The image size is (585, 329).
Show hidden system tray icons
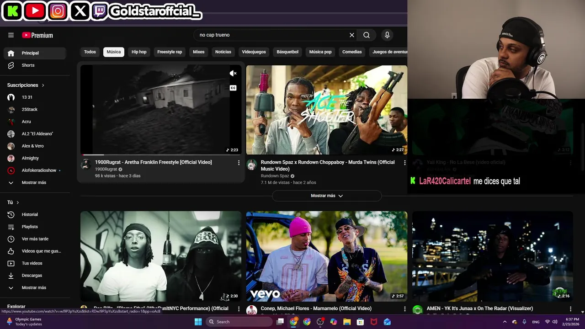click(505, 322)
